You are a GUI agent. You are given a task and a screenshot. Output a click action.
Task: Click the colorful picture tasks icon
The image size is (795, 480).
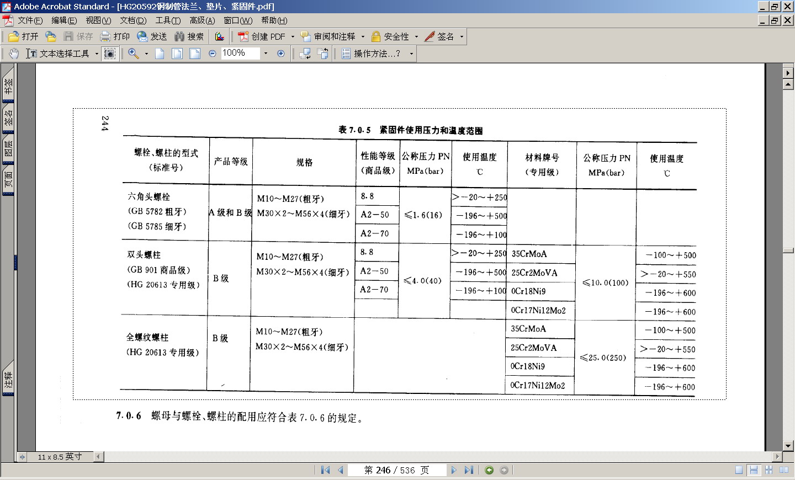(x=220, y=36)
